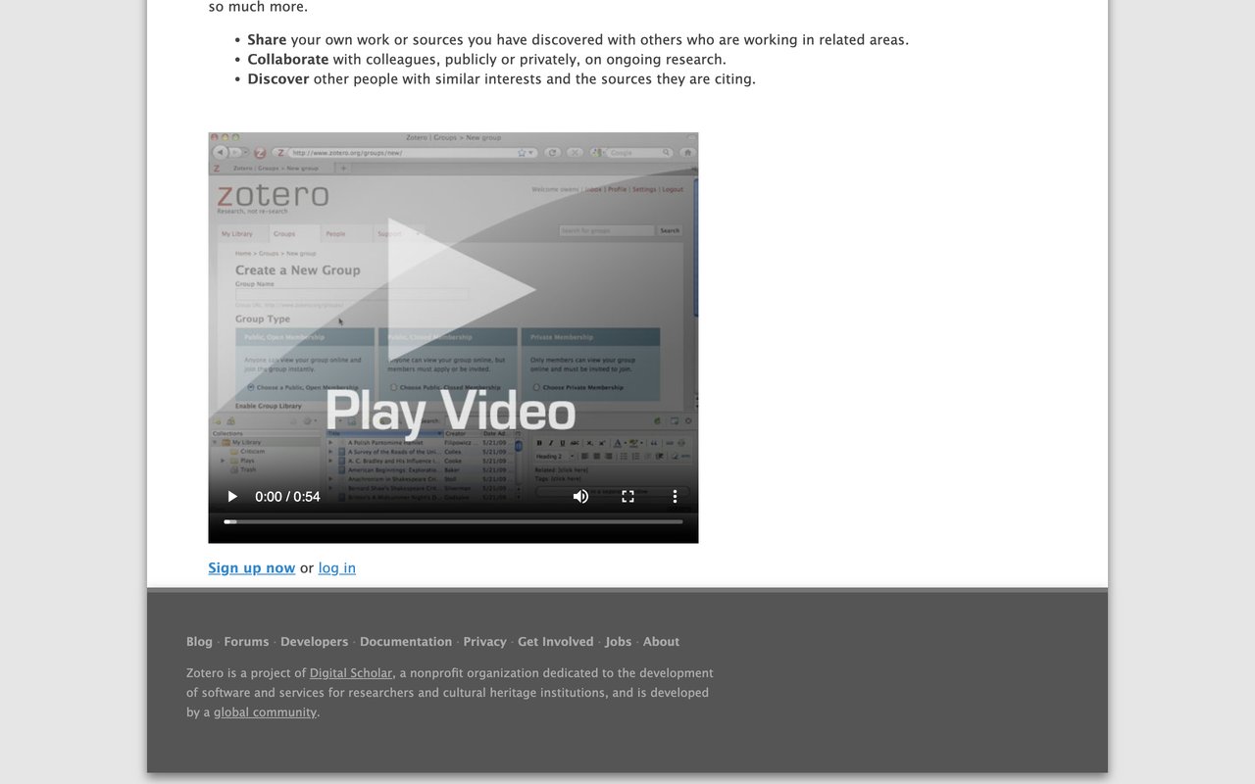Click the bold word "Discover" in the list
Viewport: 1255px width, 784px height.
click(x=278, y=79)
